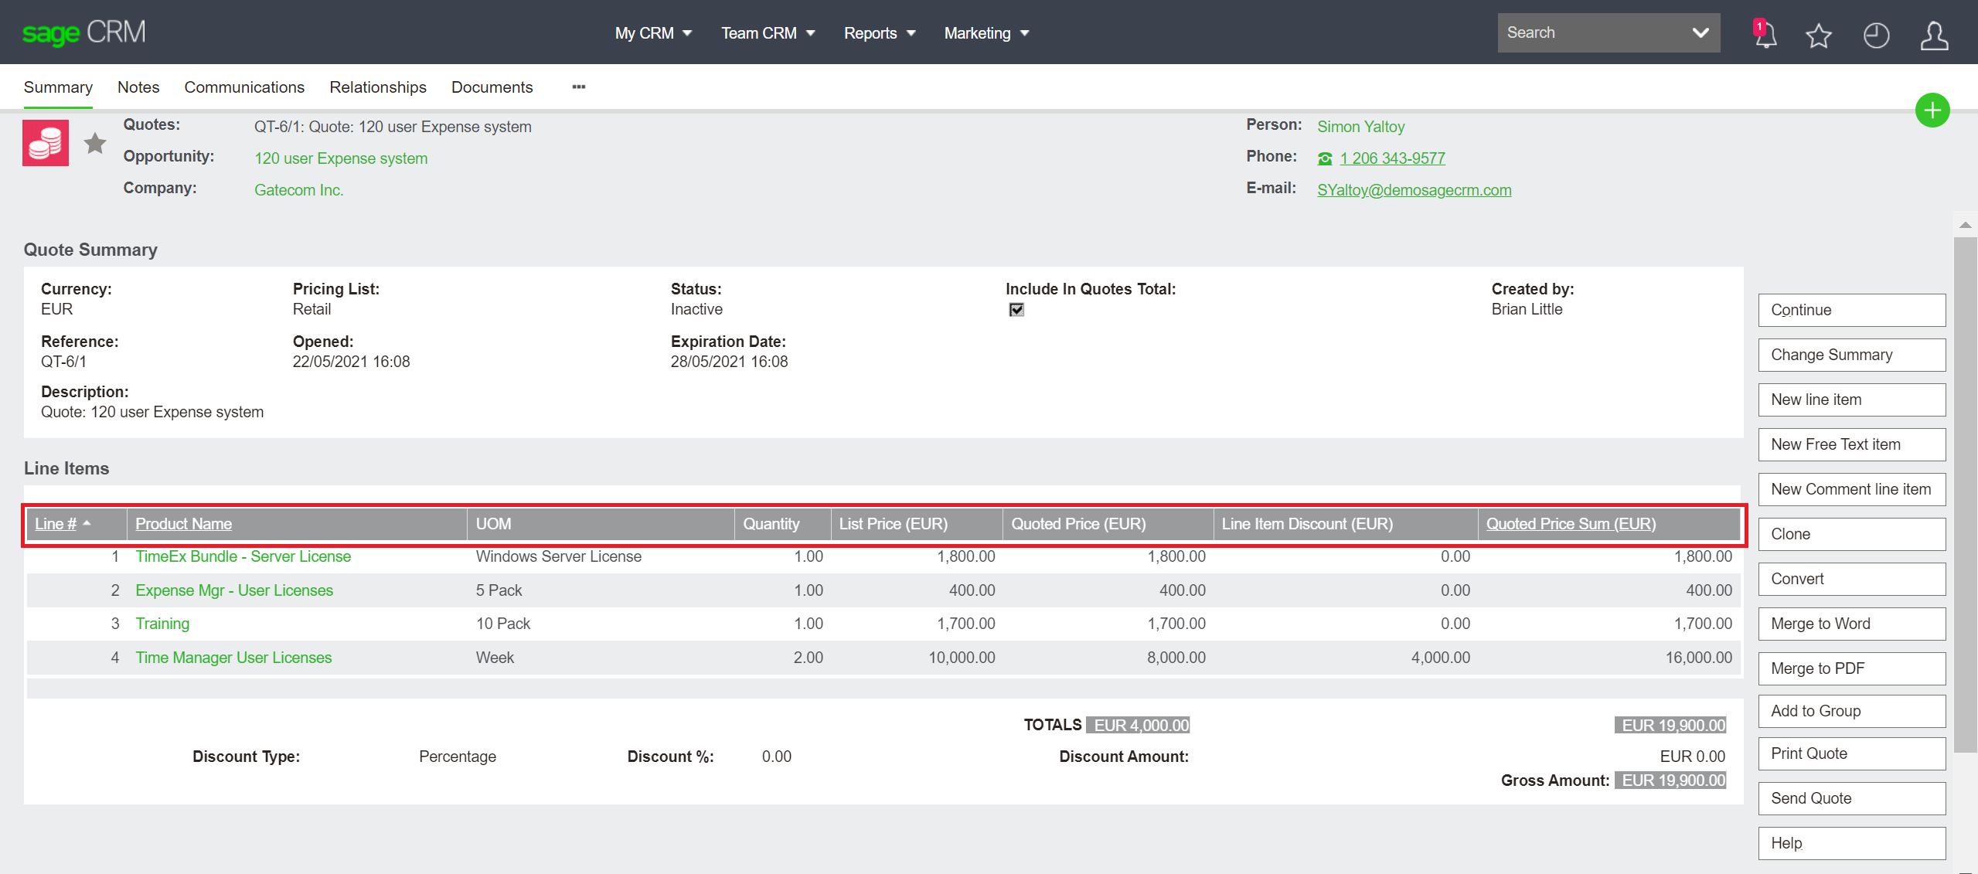Click the green plus New button
Screen dimensions: 1978x874
[x=1932, y=111]
